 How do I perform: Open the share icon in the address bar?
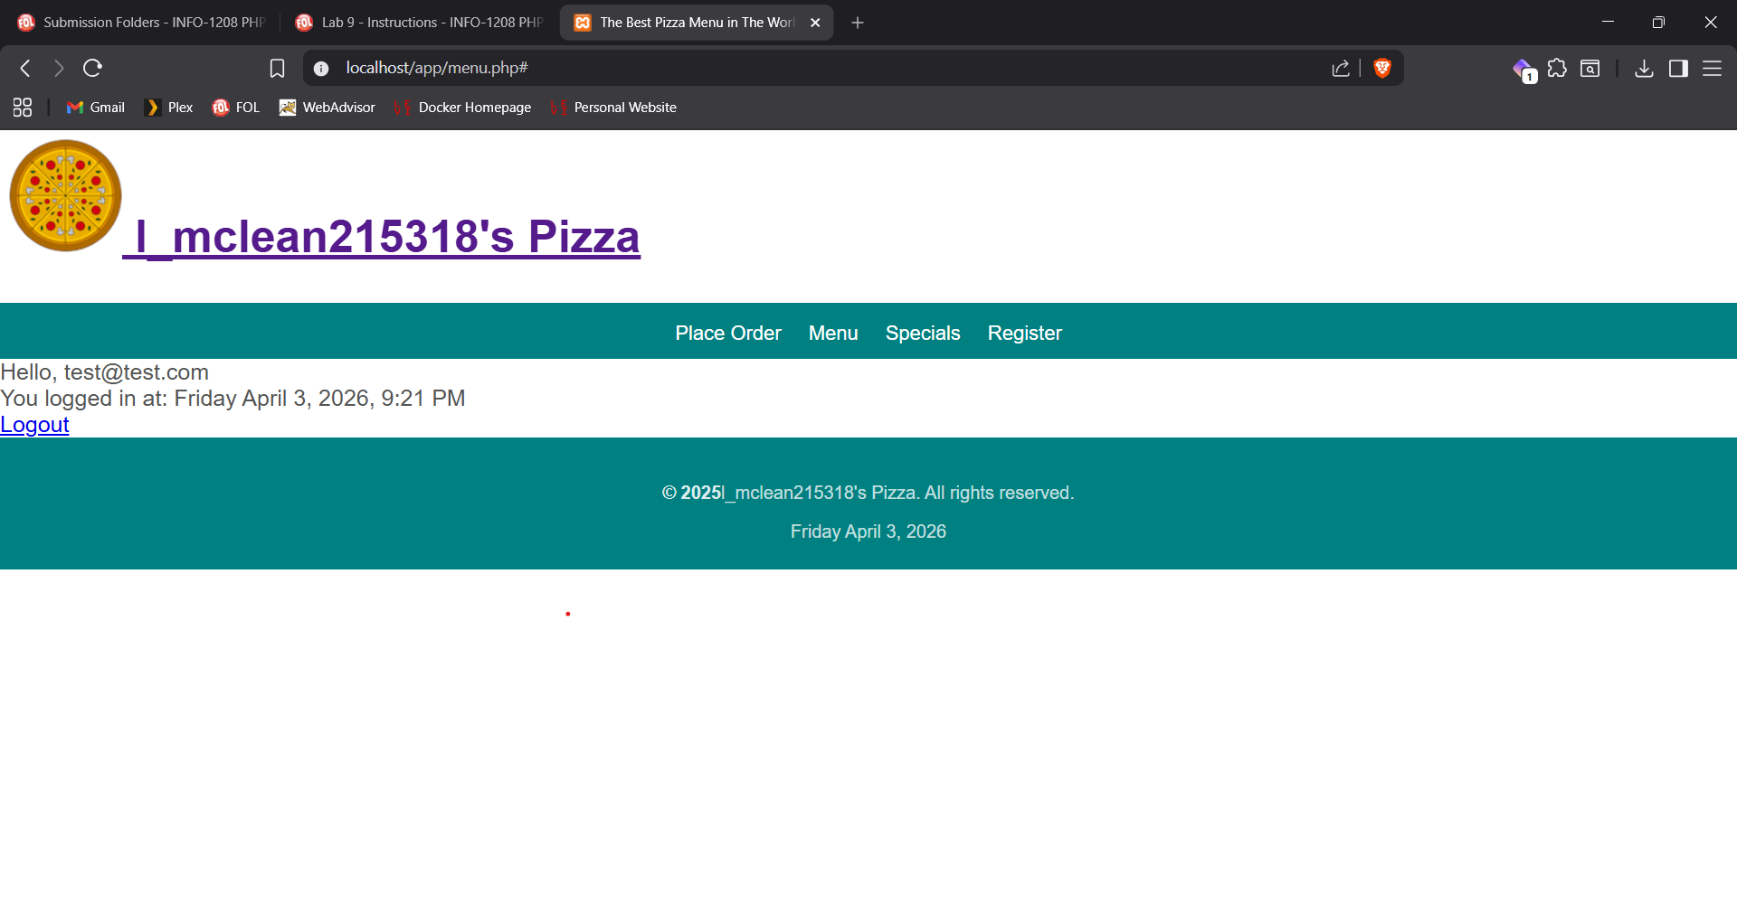point(1340,69)
